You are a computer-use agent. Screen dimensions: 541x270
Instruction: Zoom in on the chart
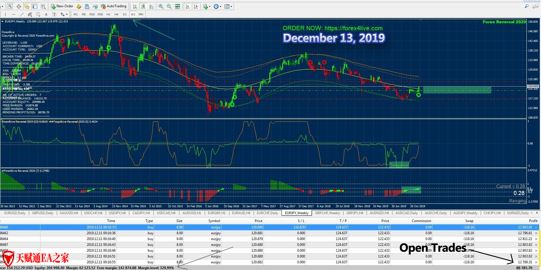tap(161, 6)
